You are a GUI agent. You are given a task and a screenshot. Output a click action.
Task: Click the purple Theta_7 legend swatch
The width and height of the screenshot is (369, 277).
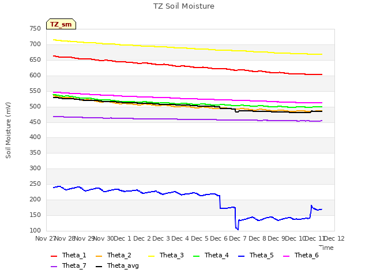[x=54, y=266]
